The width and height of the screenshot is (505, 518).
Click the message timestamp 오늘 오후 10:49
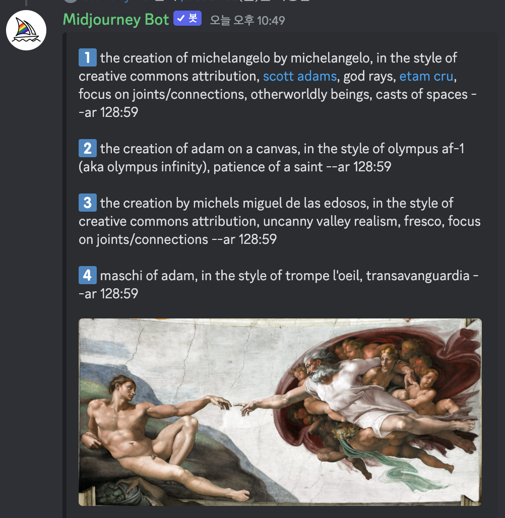[x=247, y=21]
